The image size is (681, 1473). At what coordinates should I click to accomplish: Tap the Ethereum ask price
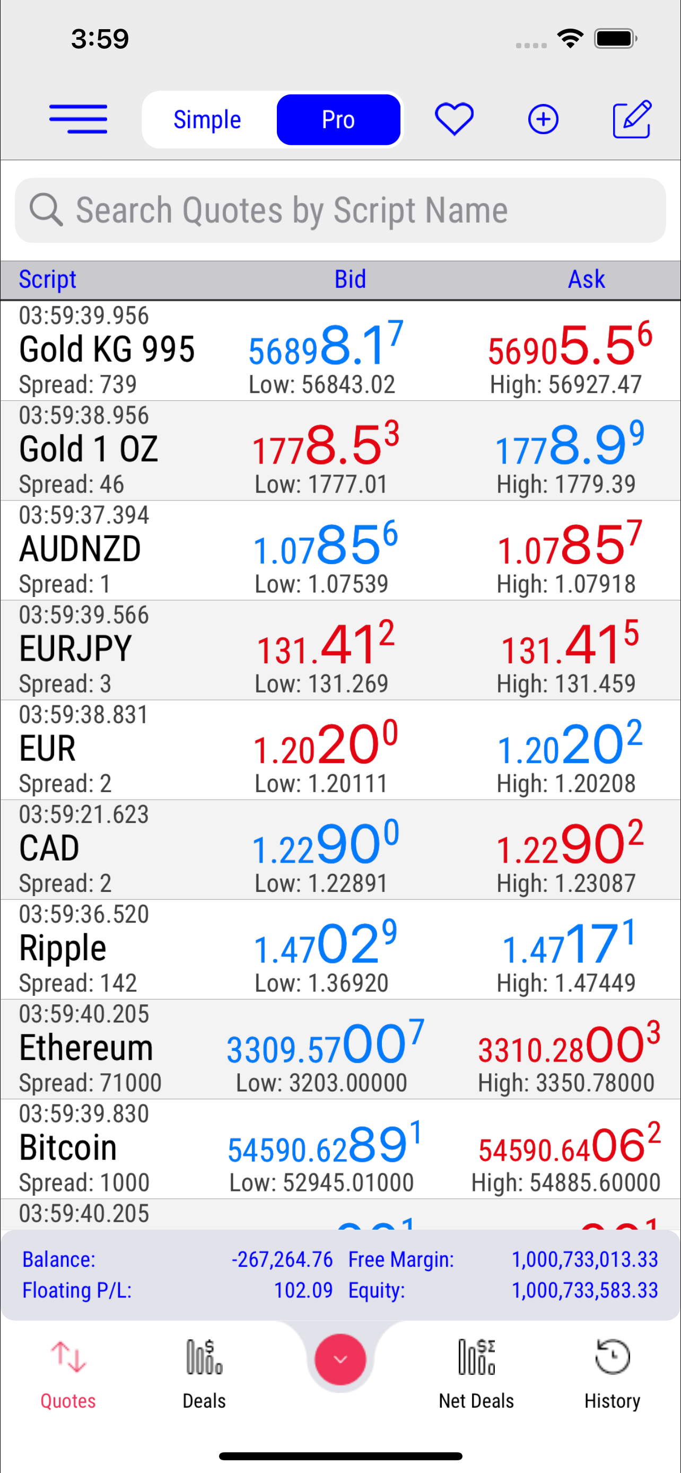pyautogui.click(x=569, y=1048)
